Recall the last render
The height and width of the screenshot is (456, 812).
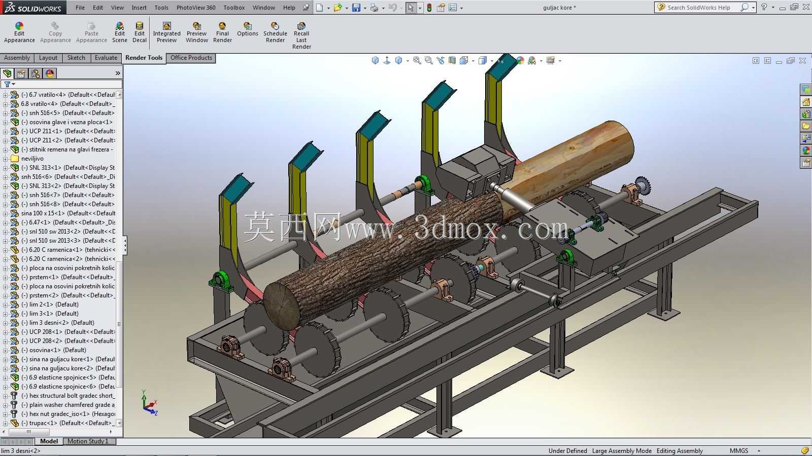(301, 36)
